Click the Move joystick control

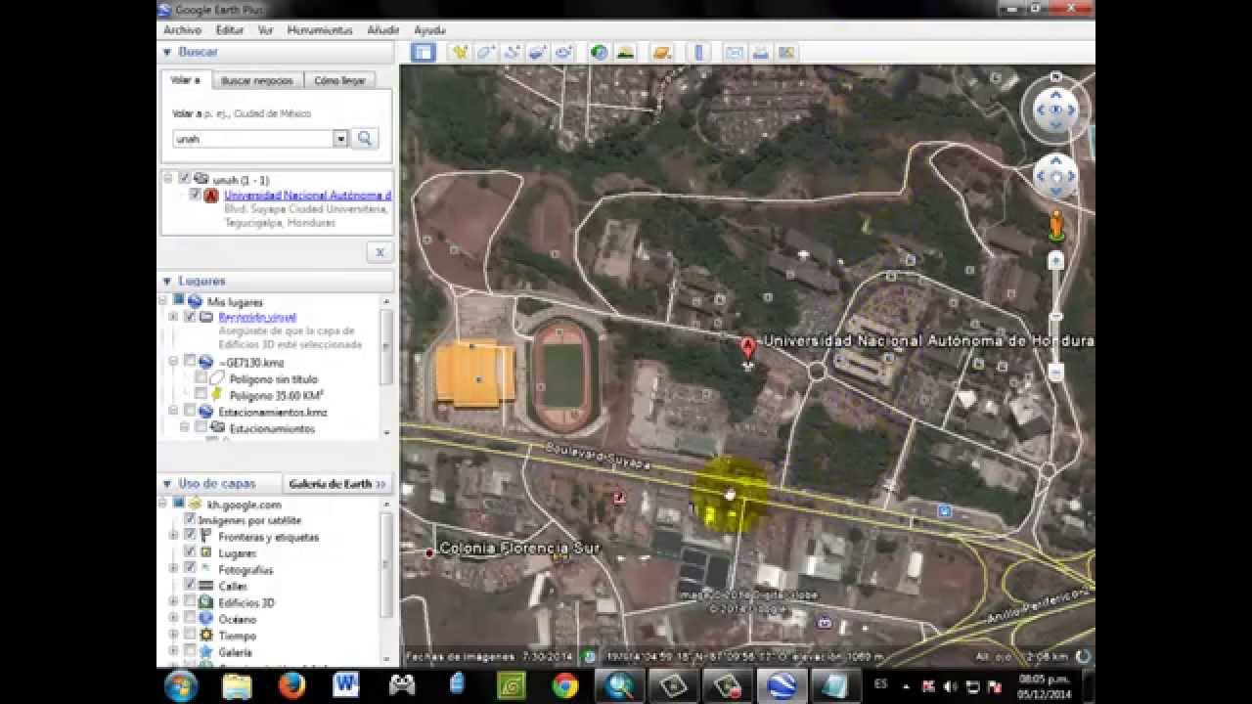pos(1055,178)
